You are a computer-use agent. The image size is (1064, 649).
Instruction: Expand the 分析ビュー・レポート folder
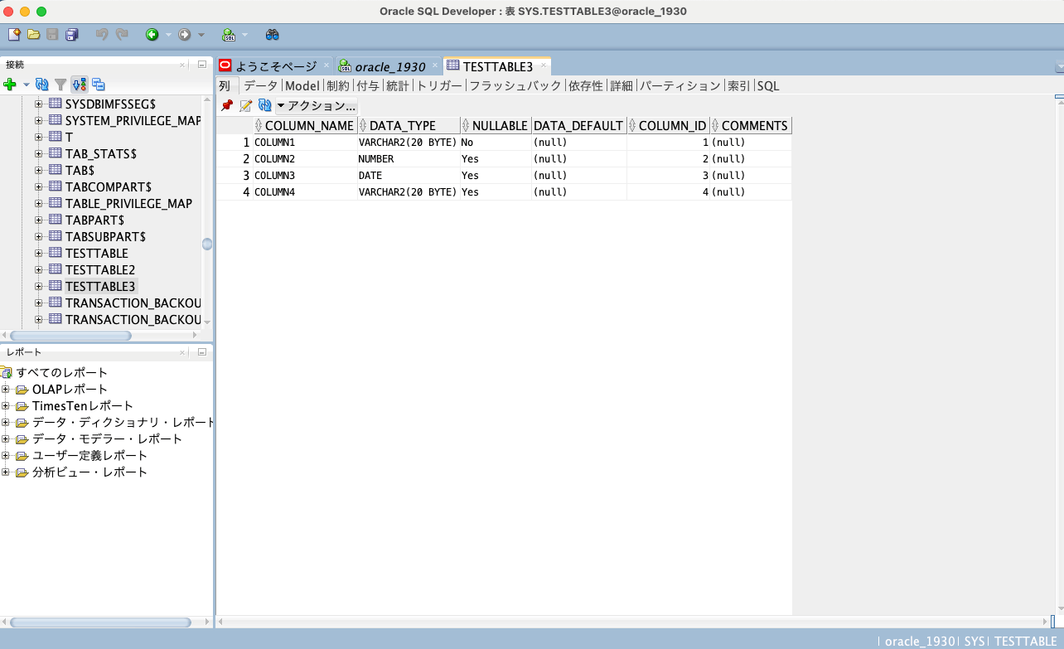(x=6, y=472)
